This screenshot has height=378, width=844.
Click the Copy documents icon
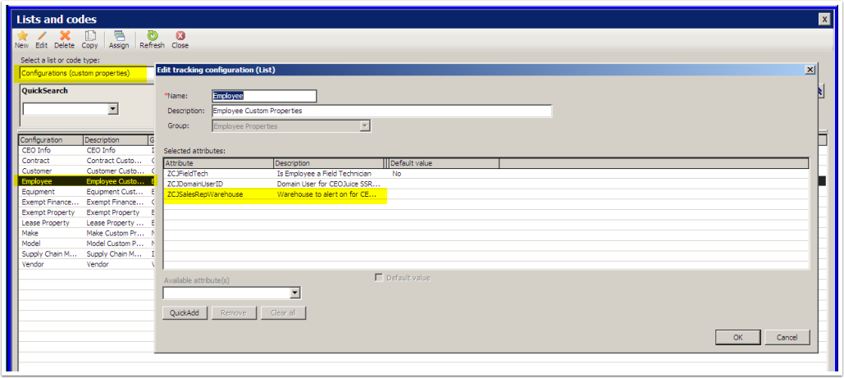pos(90,35)
